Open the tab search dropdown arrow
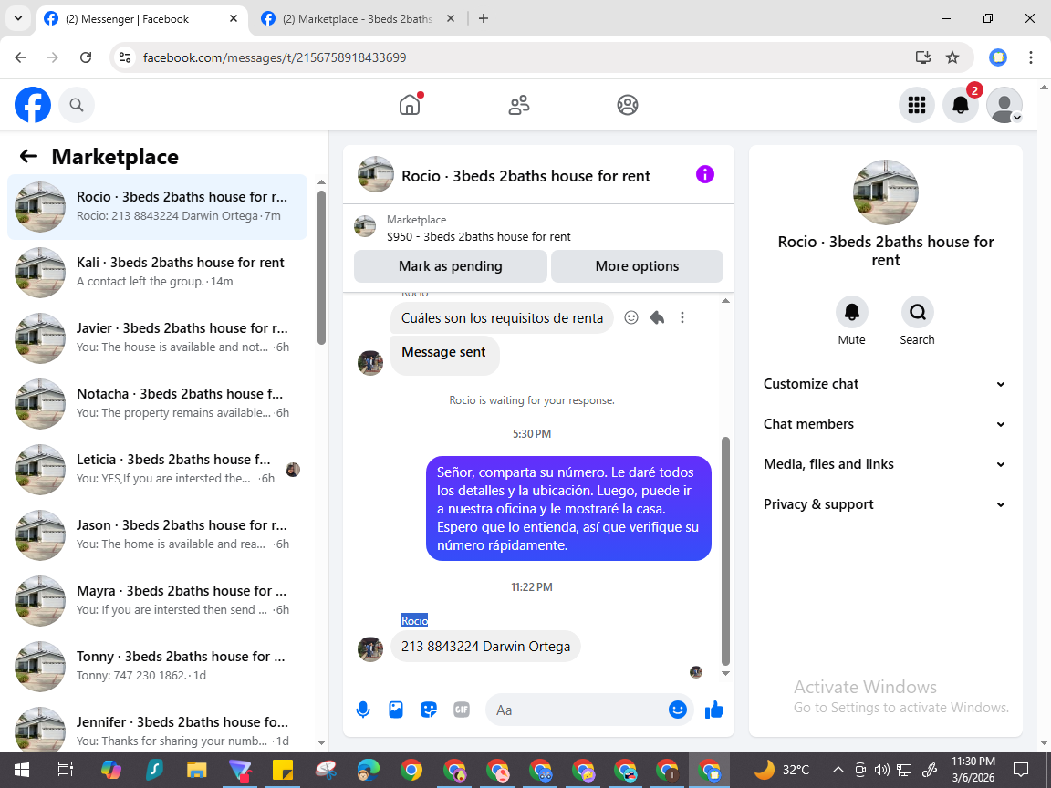The height and width of the screenshot is (788, 1051). tap(18, 19)
